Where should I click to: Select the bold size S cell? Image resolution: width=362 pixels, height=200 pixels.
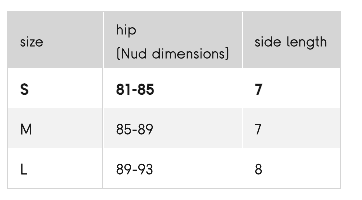tap(24, 90)
